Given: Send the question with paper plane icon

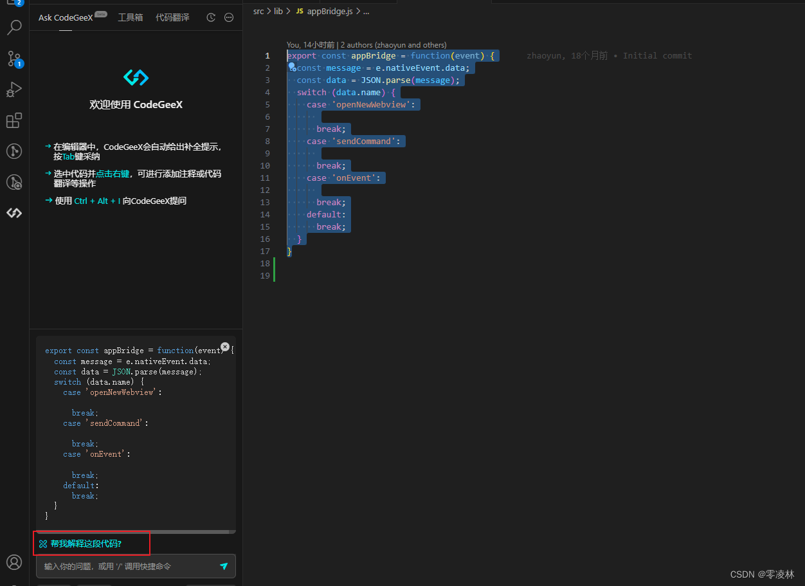Looking at the screenshot, I should point(224,566).
